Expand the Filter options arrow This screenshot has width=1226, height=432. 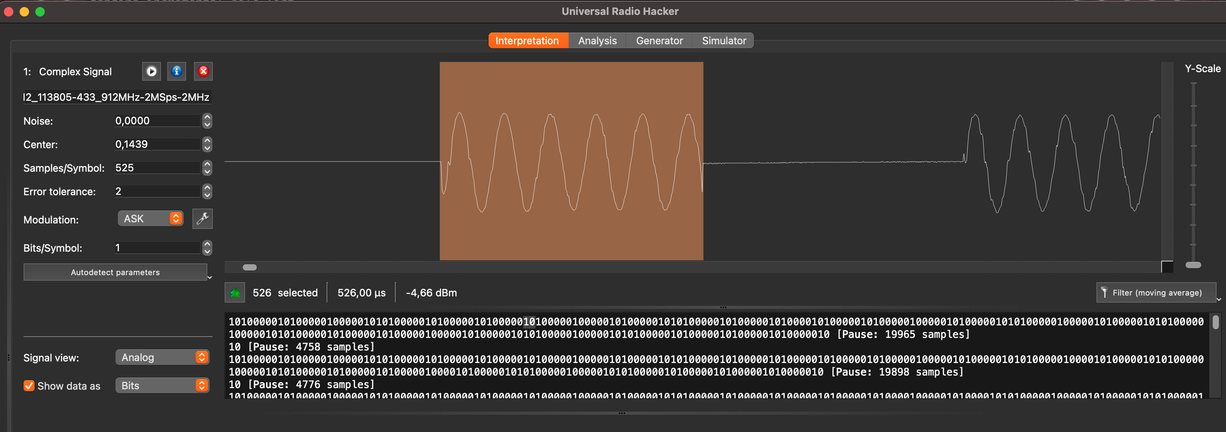click(1219, 300)
